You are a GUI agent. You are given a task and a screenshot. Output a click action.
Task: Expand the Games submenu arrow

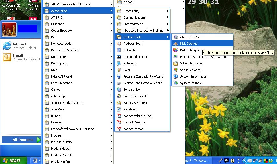coord(111,90)
